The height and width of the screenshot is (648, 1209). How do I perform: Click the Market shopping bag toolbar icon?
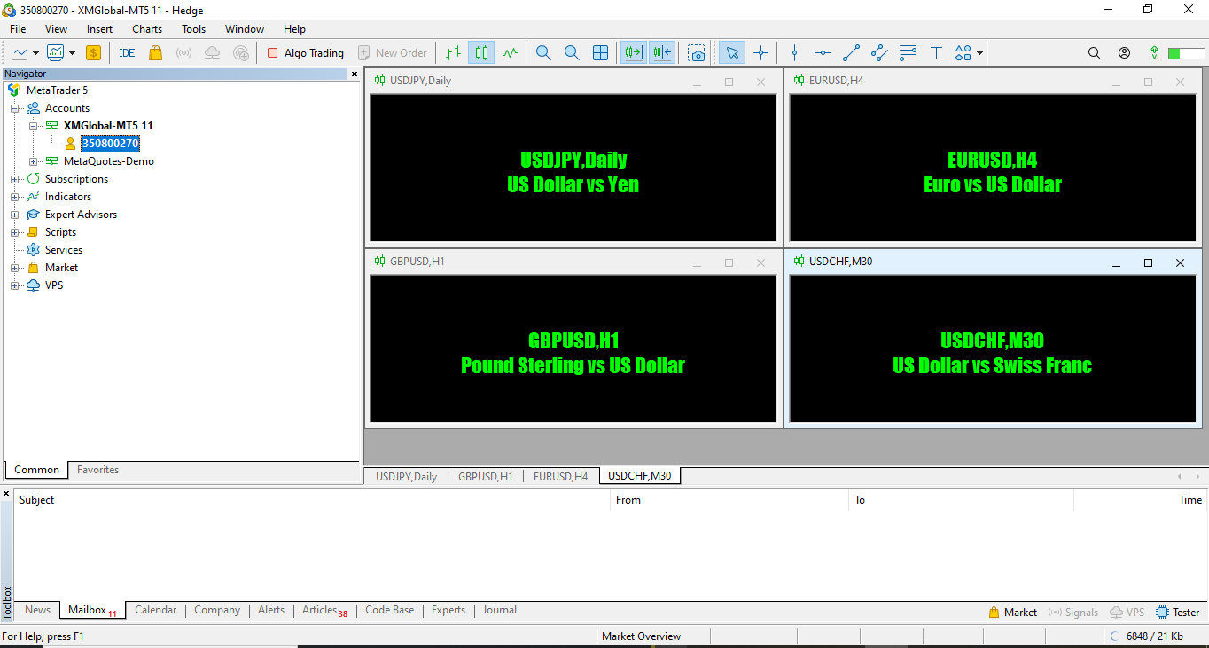[156, 53]
